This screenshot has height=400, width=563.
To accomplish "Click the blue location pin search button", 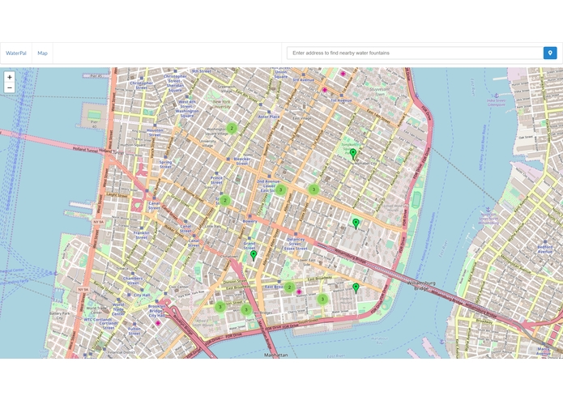I will 550,53.
